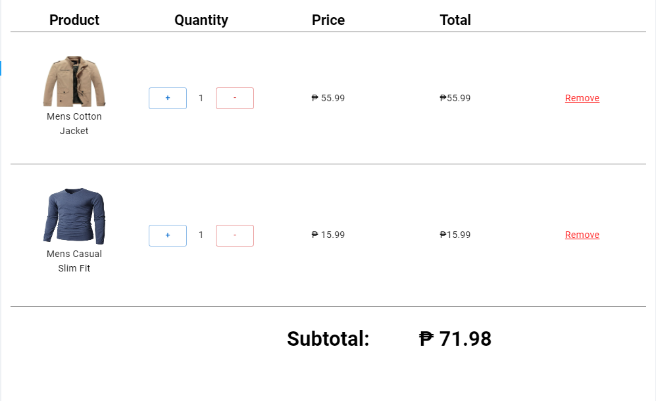Click the Subtotal label
Viewport: 656px width, 401px height.
[x=328, y=339]
